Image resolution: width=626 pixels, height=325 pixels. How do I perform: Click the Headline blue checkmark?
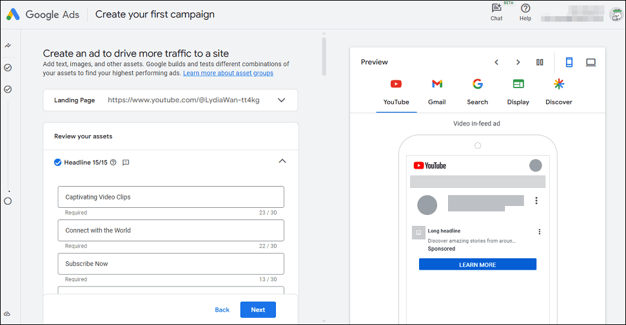[57, 162]
